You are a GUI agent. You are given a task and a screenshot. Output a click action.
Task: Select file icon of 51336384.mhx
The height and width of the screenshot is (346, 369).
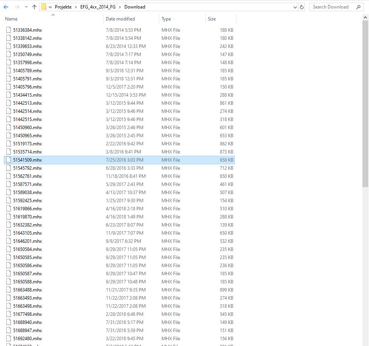click(x=9, y=30)
